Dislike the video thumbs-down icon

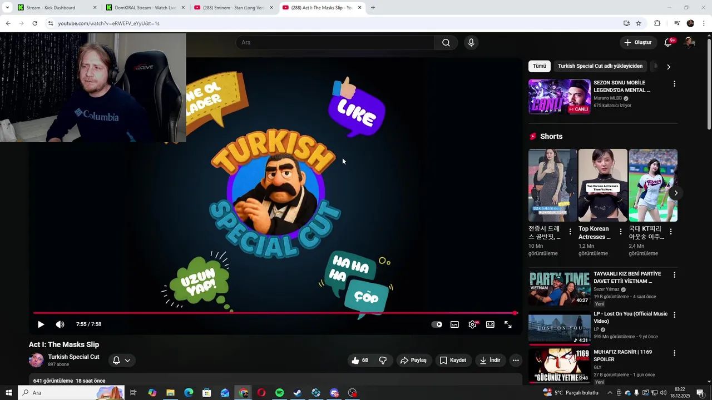tap(383, 360)
